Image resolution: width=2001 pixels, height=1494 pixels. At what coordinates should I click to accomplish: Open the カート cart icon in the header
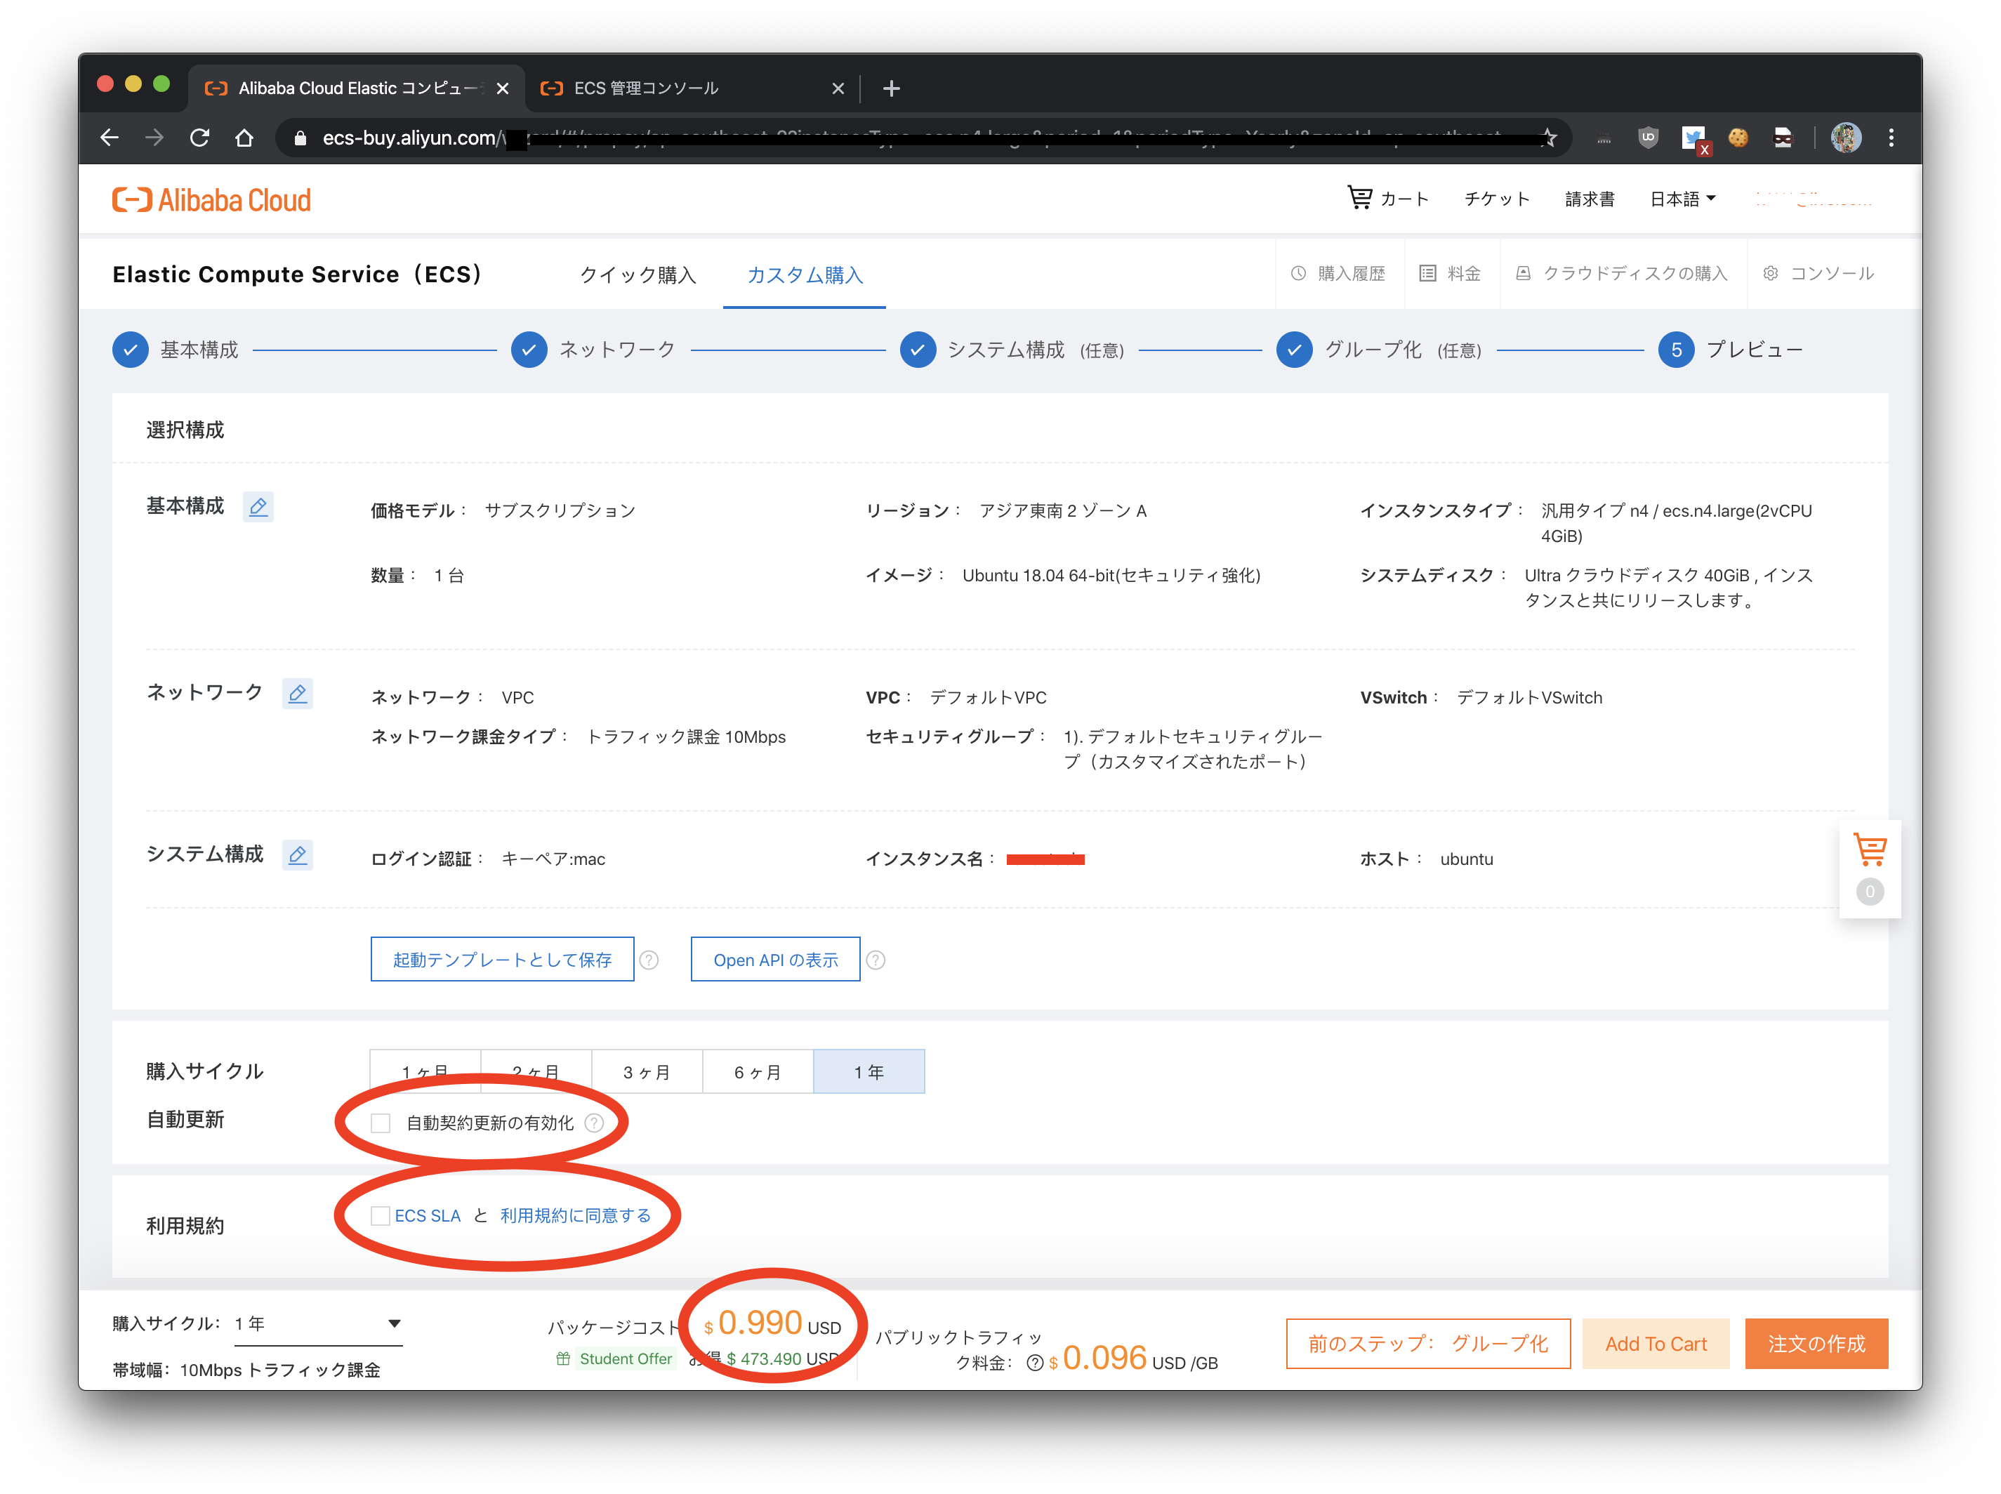[1359, 197]
